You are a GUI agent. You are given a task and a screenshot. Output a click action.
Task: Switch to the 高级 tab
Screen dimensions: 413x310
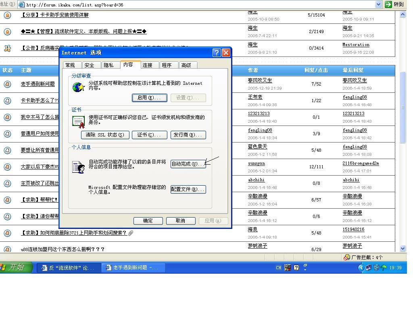(188, 65)
